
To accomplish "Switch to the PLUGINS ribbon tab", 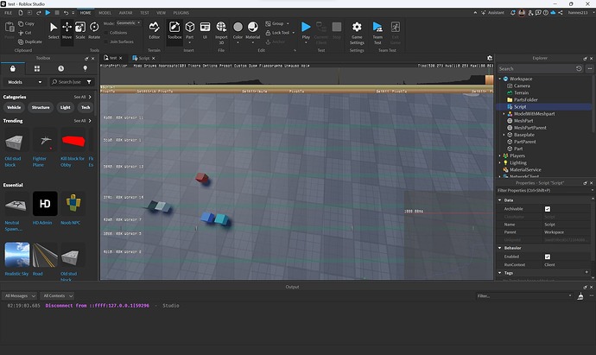I will click(x=181, y=13).
